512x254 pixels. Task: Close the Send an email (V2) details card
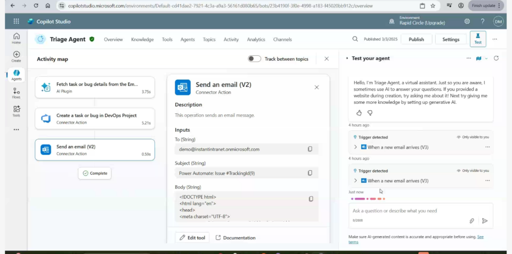point(316,87)
